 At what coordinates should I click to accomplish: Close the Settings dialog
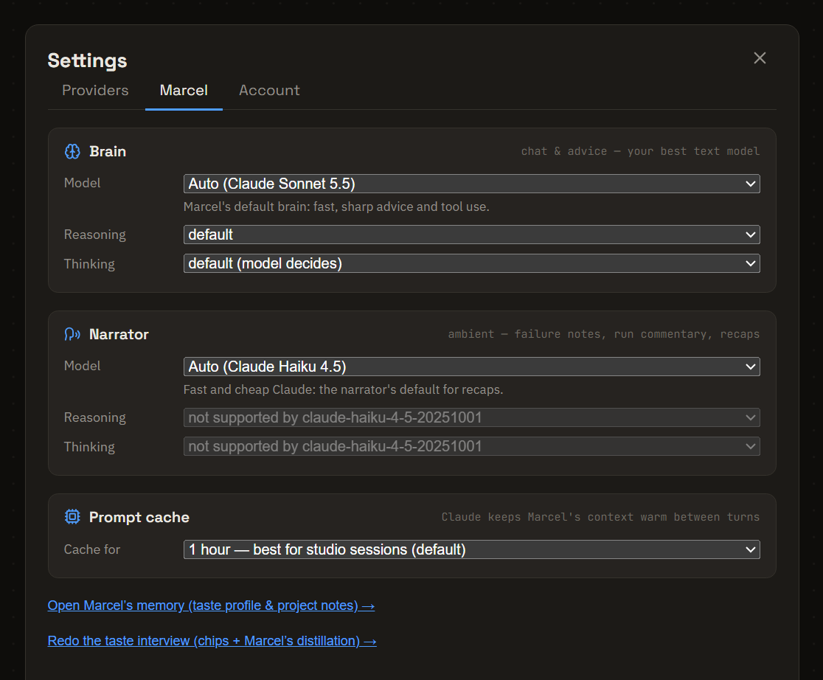760,58
